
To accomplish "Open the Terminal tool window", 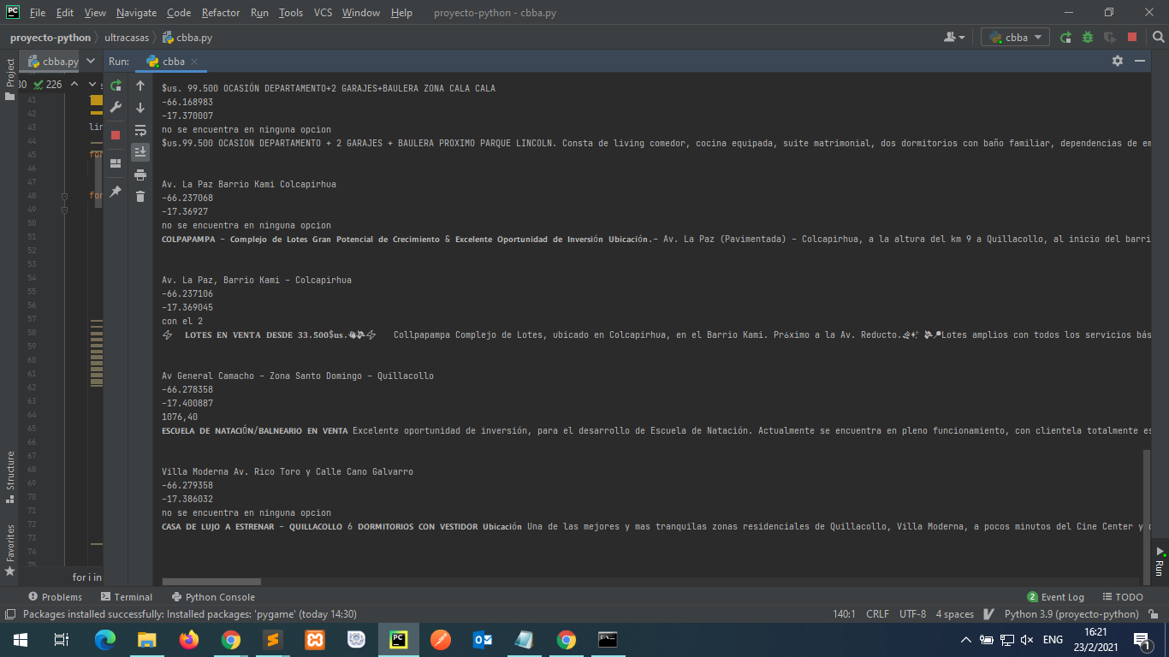I will tap(126, 597).
